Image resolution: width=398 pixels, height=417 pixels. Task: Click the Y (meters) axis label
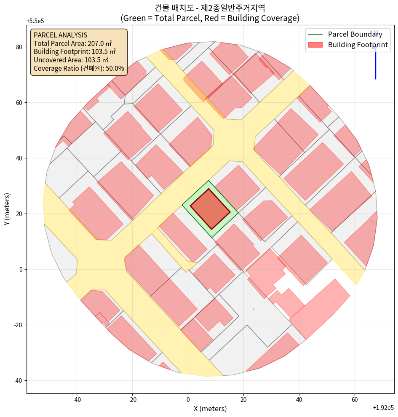point(7,209)
